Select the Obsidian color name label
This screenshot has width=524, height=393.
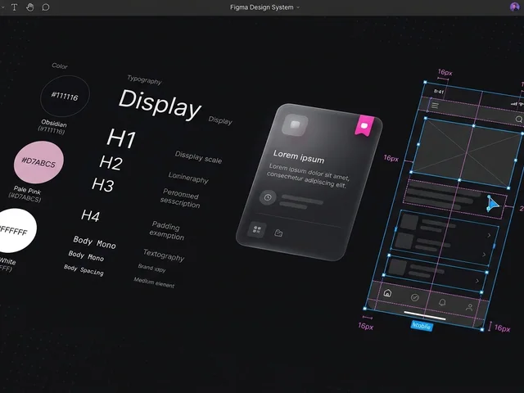(54, 124)
